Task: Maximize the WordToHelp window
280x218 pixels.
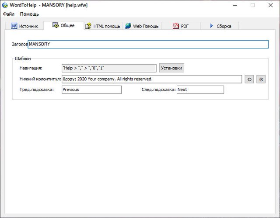Action: point(252,5)
